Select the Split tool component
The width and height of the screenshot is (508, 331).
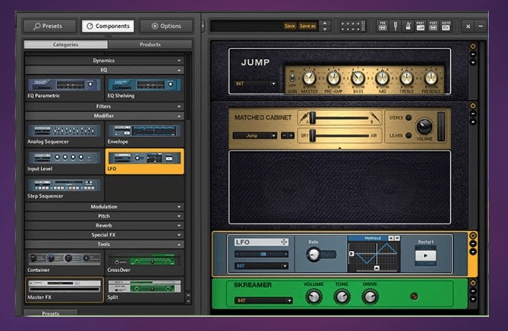point(145,290)
